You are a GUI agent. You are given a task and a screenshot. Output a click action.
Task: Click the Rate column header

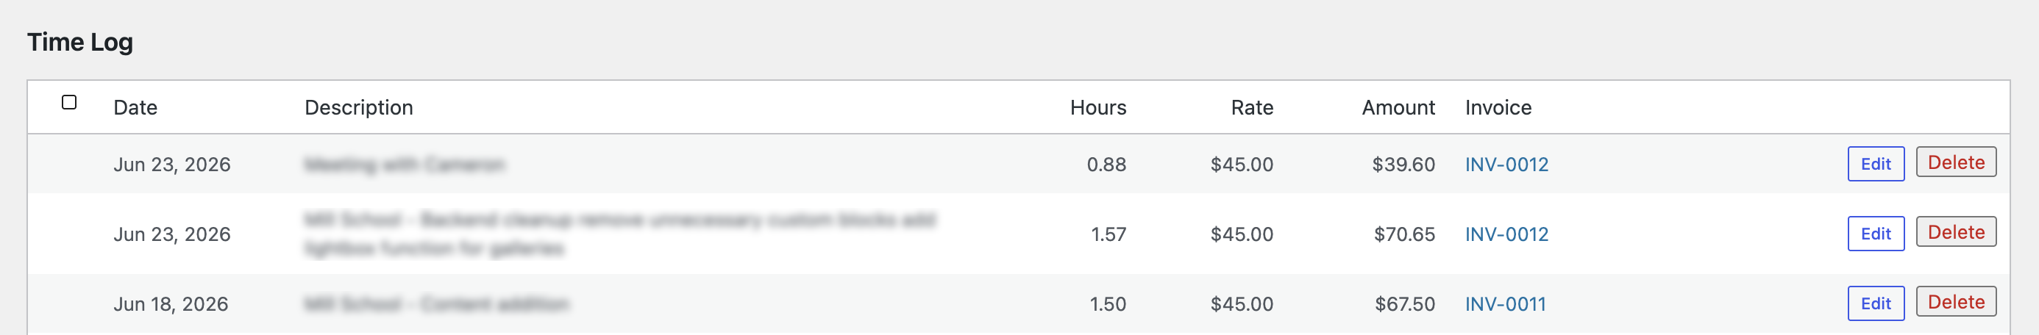[x=1251, y=107]
